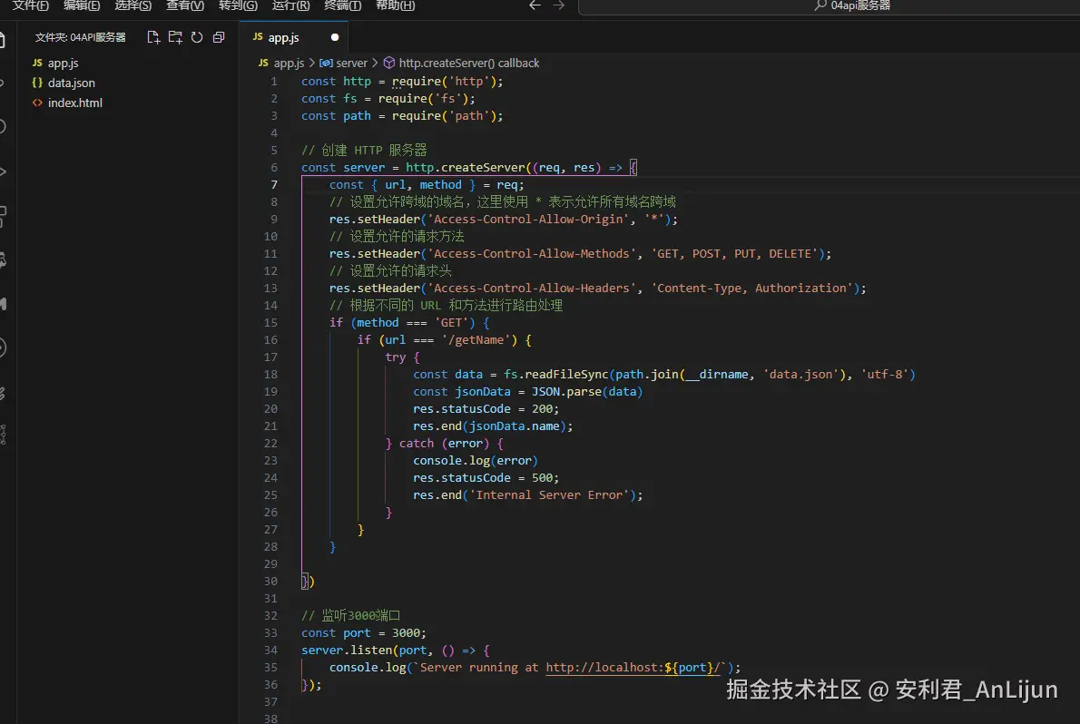The height and width of the screenshot is (724, 1080).
Task: Open data.json in the file explorer
Action: click(x=71, y=83)
